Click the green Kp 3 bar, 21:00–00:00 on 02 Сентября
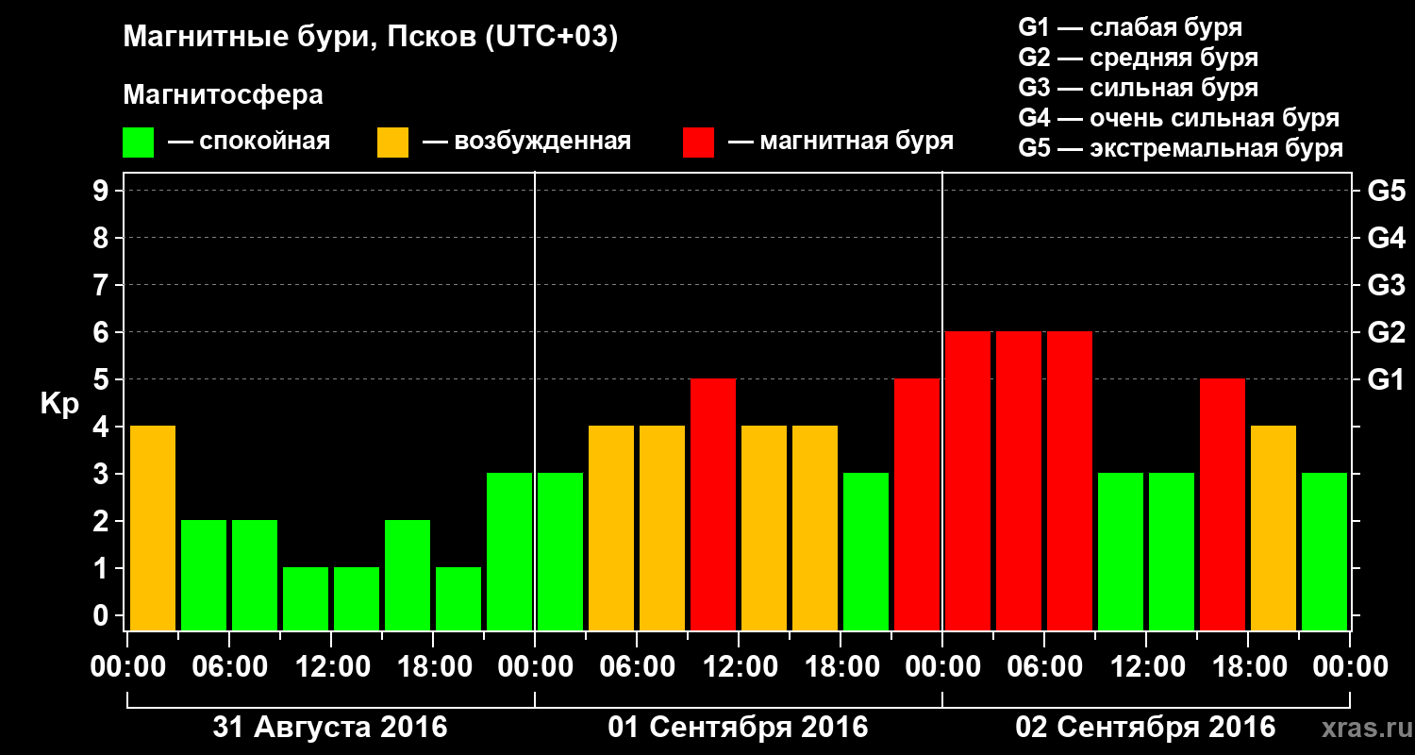 (1324, 551)
